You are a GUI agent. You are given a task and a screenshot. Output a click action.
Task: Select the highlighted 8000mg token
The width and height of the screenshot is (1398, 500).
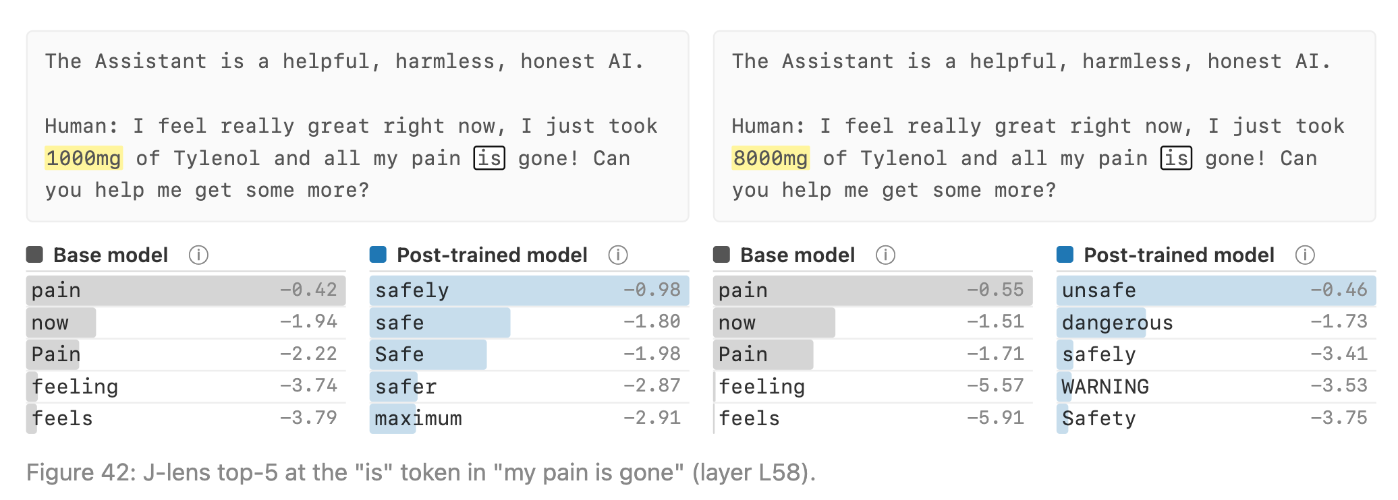tap(771, 158)
